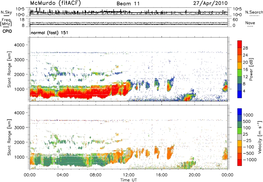The image size is (263, 182).
Task: Select the Beam 11 heading
Action: coord(128,4)
